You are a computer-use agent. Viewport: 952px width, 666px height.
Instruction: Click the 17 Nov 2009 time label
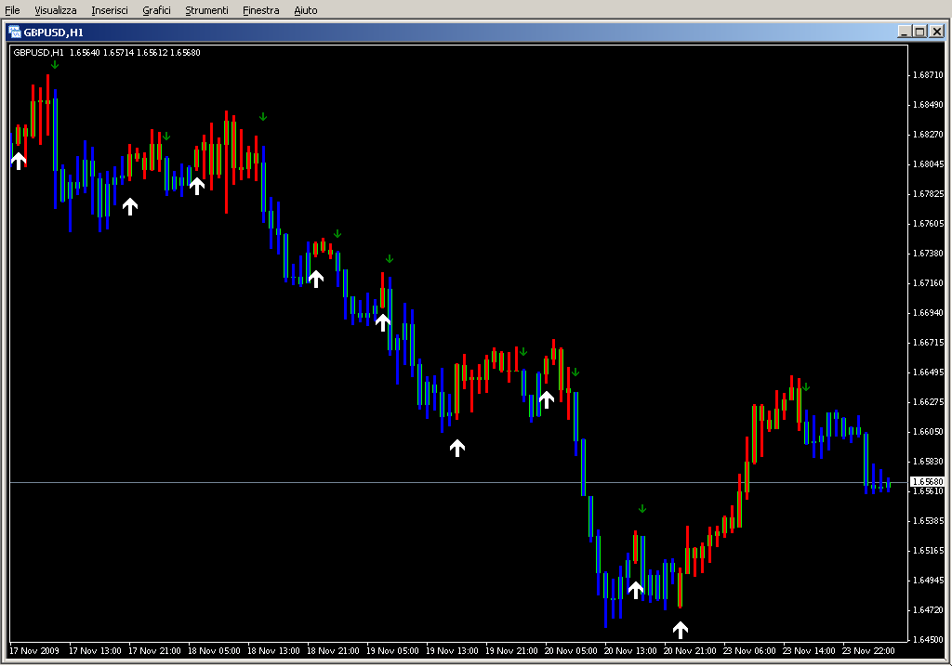click(x=34, y=651)
